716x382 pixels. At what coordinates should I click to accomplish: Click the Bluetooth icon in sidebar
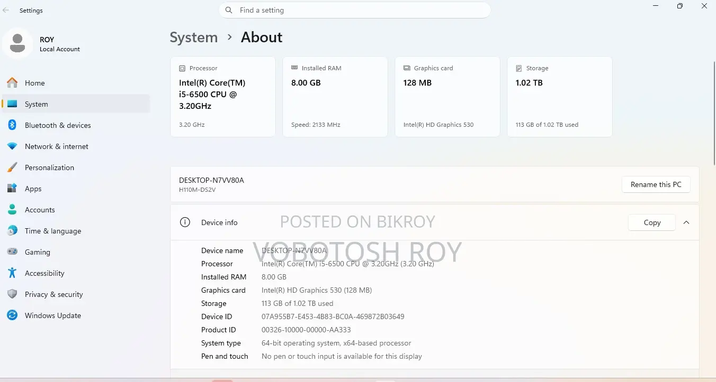(x=12, y=125)
